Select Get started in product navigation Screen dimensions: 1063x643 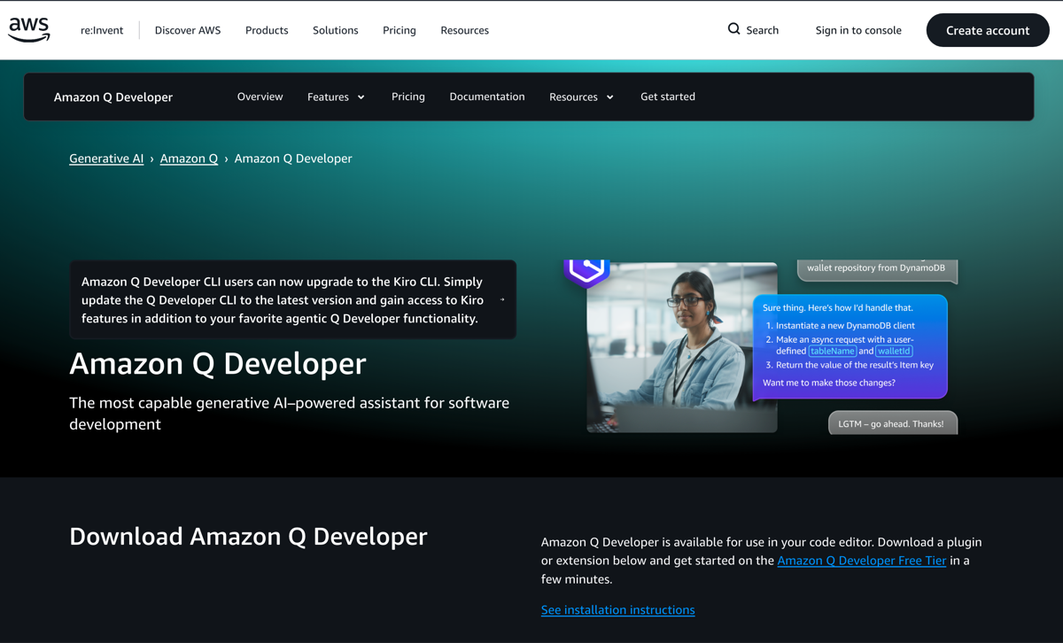667,97
